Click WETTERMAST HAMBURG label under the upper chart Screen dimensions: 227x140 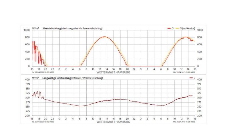click(113, 72)
